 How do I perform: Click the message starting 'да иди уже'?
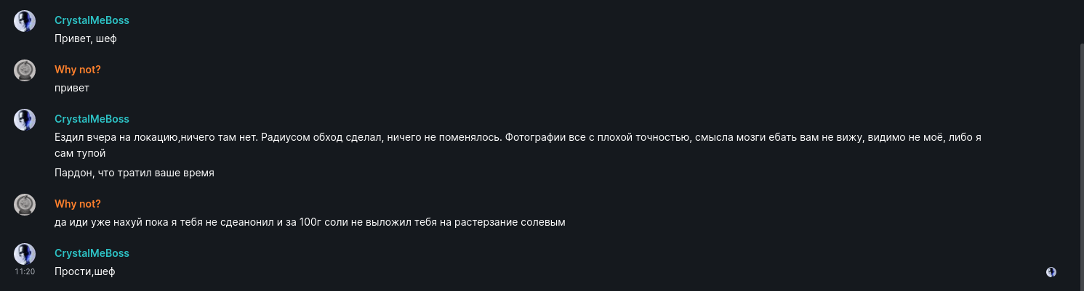tap(310, 222)
